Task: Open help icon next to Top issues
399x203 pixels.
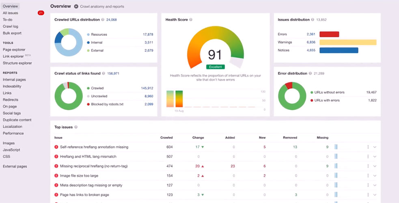Action: click(76, 127)
